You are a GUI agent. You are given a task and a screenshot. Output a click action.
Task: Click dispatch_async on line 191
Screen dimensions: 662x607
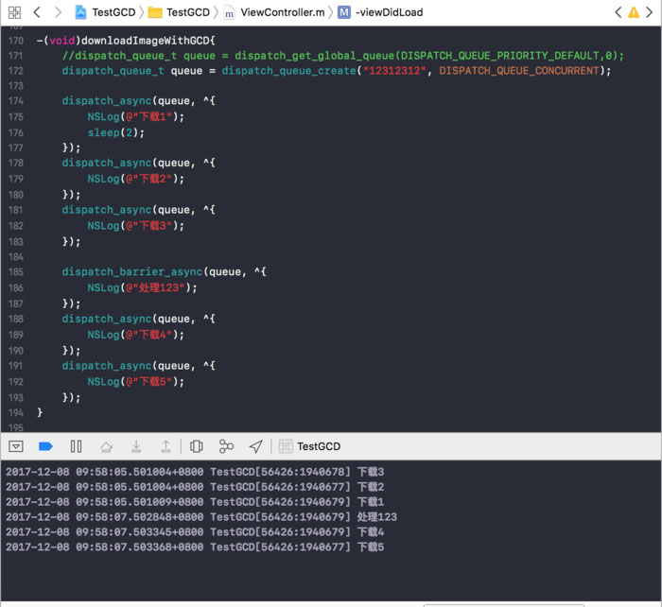tap(106, 366)
